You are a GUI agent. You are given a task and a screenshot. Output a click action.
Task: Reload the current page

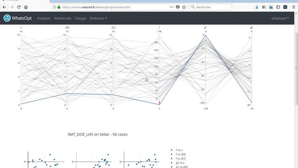click(x=19, y=7)
